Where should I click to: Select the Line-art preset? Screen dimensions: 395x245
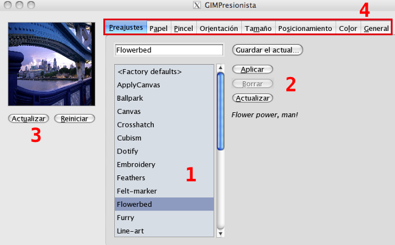tap(164, 230)
